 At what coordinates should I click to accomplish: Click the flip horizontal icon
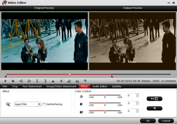point(53,81)
